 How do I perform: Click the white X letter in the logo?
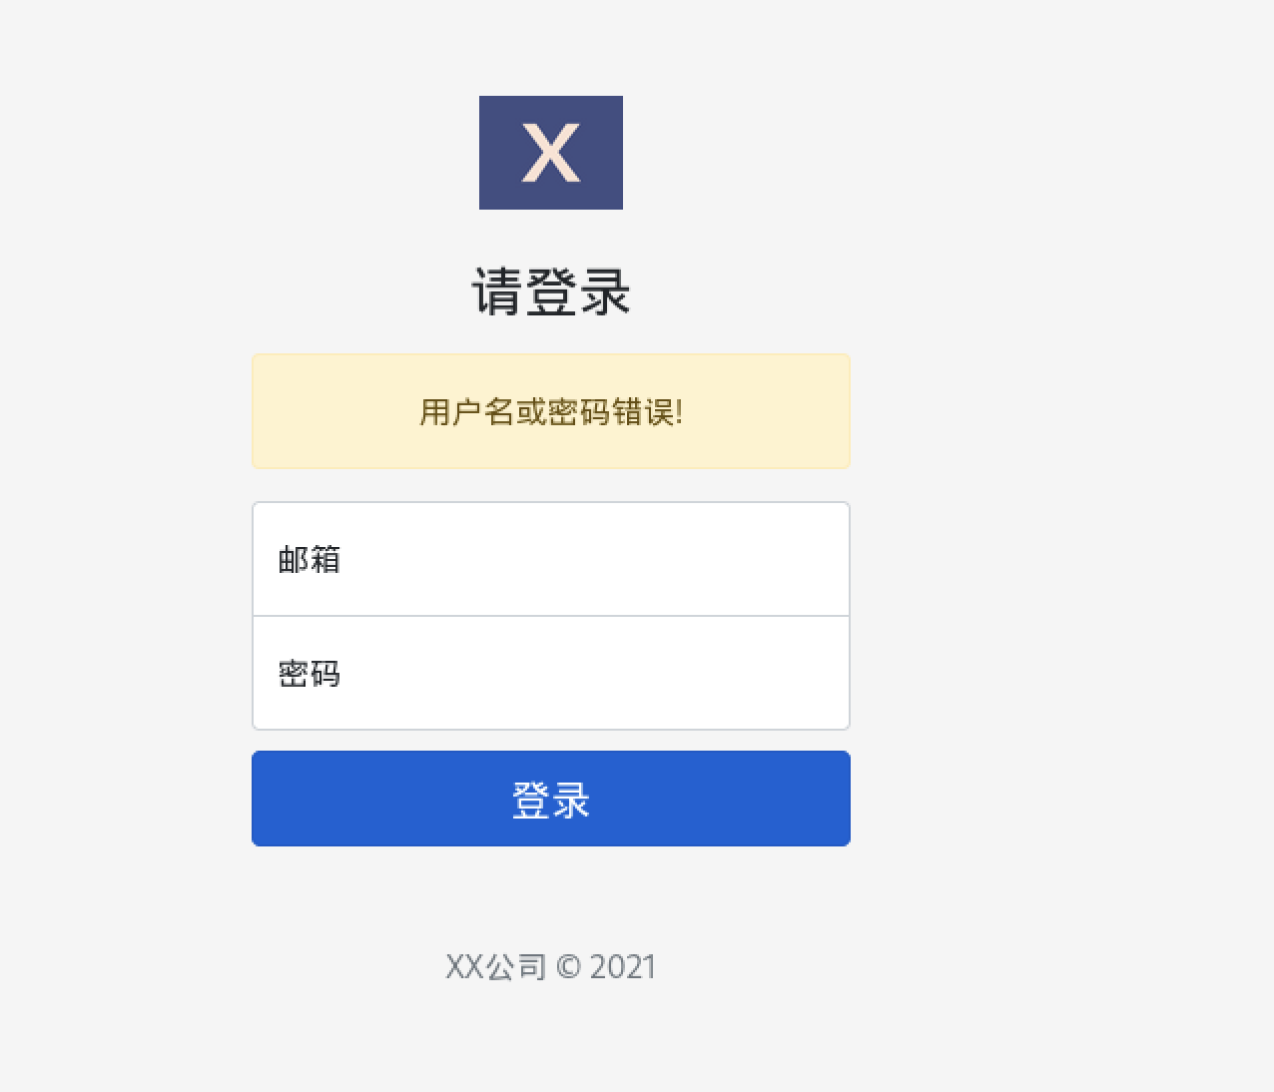(x=550, y=154)
